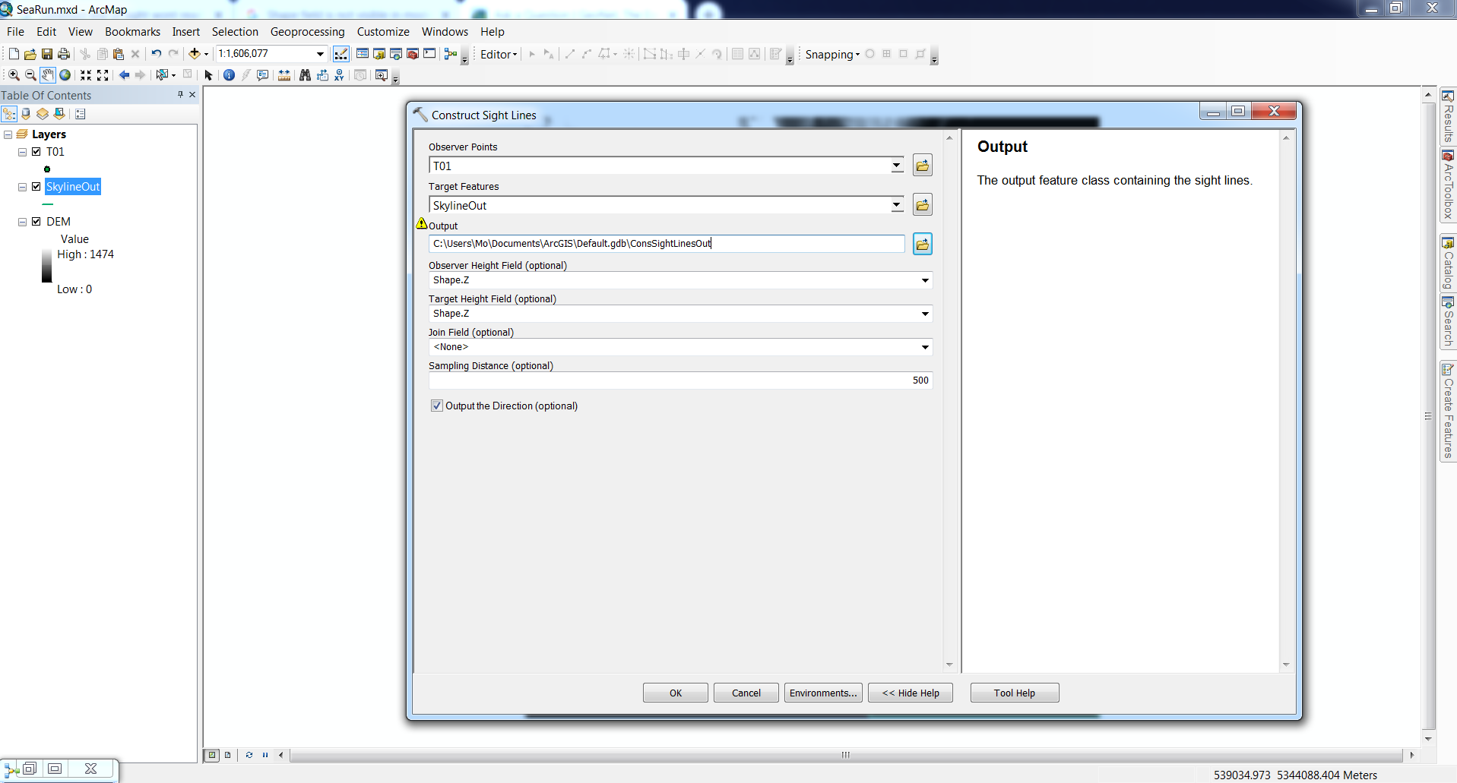Viewport: 1457px width, 783px height.
Task: Switch TOC to List By Visibility
Action: click(43, 114)
